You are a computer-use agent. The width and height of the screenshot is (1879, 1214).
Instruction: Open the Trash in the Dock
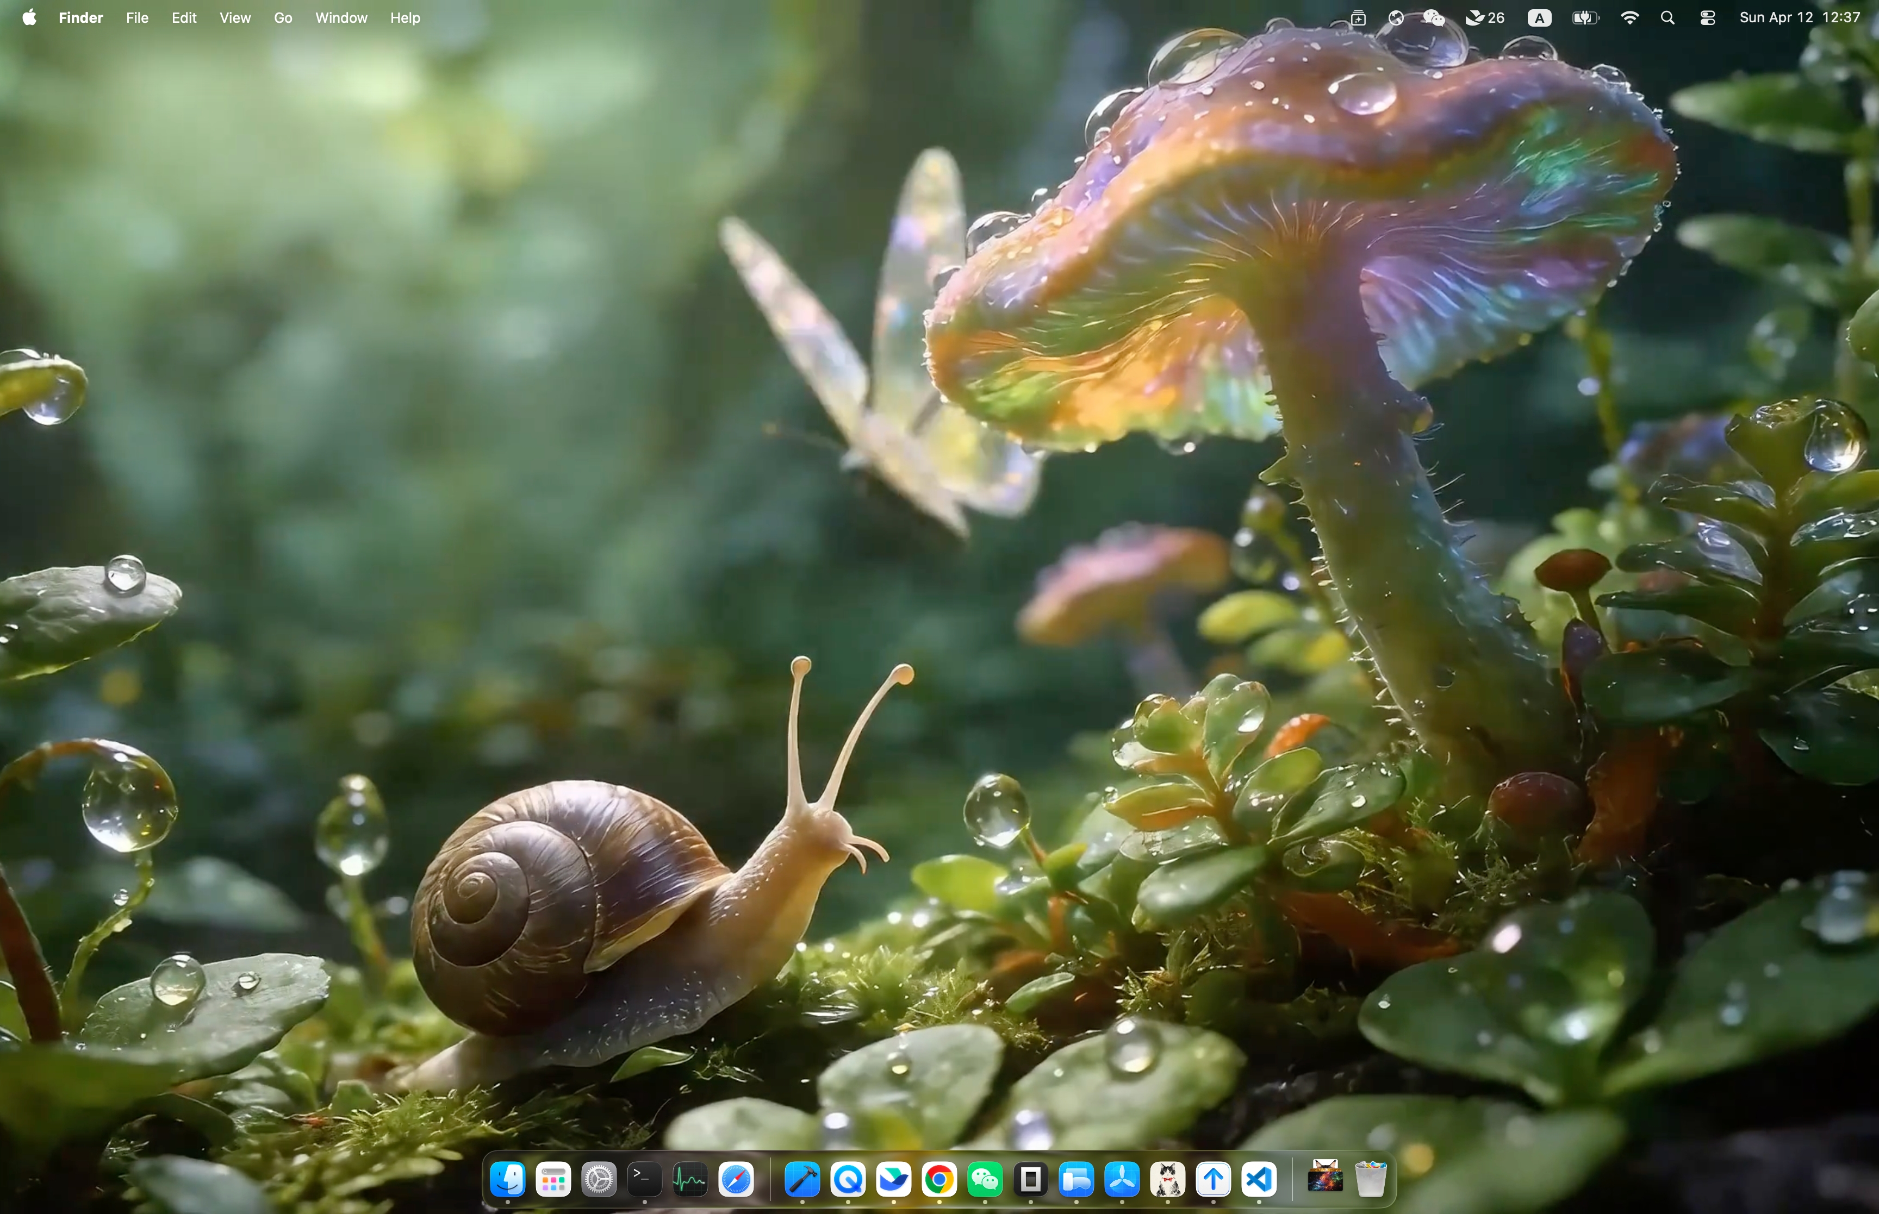pyautogui.click(x=1371, y=1180)
